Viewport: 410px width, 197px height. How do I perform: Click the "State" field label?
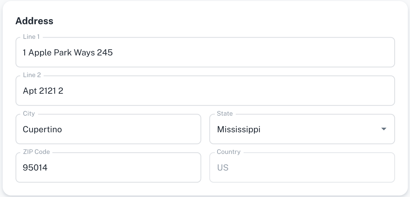click(225, 113)
